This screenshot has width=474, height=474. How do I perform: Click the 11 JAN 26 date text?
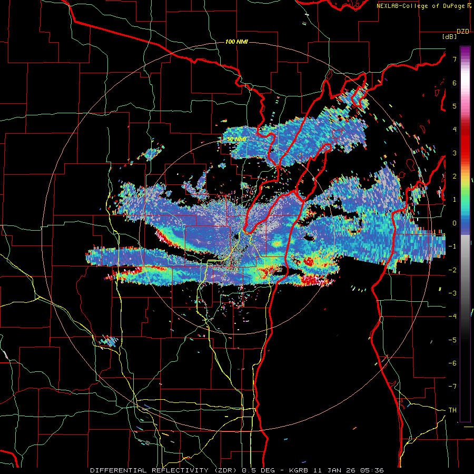334,470
